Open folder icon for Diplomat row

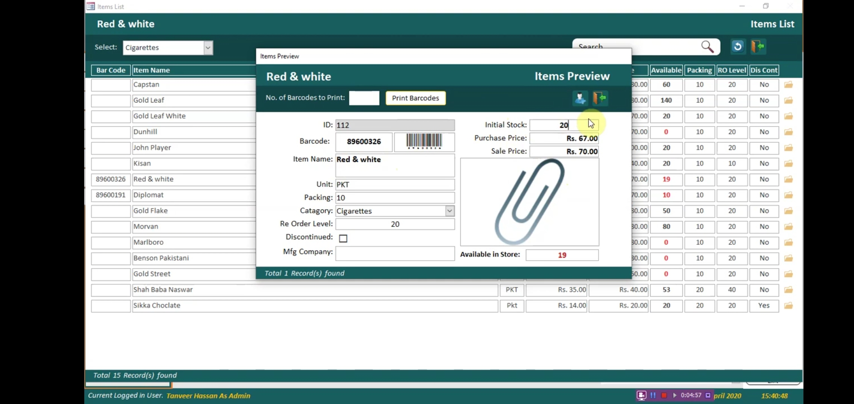pyautogui.click(x=788, y=195)
